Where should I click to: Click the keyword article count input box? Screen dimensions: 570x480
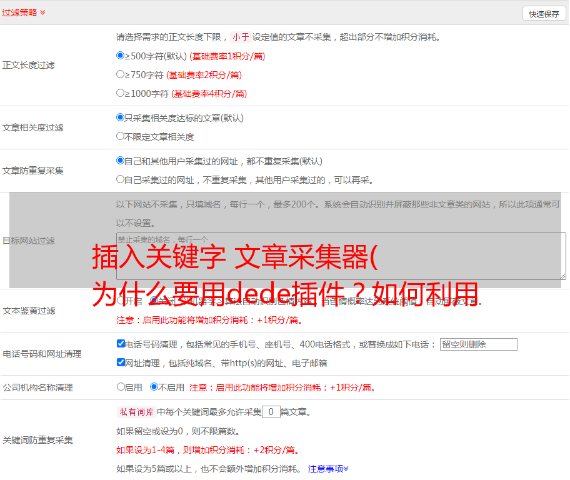271,412
